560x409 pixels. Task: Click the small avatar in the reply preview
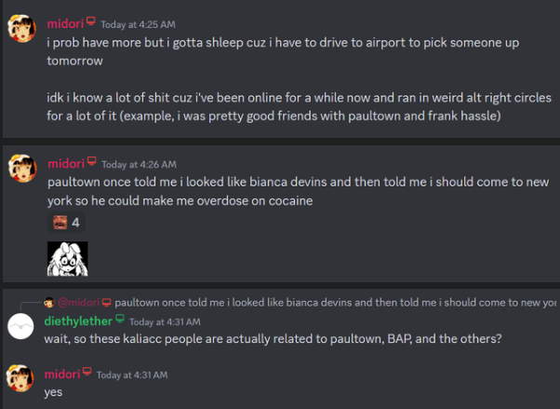[49, 303]
